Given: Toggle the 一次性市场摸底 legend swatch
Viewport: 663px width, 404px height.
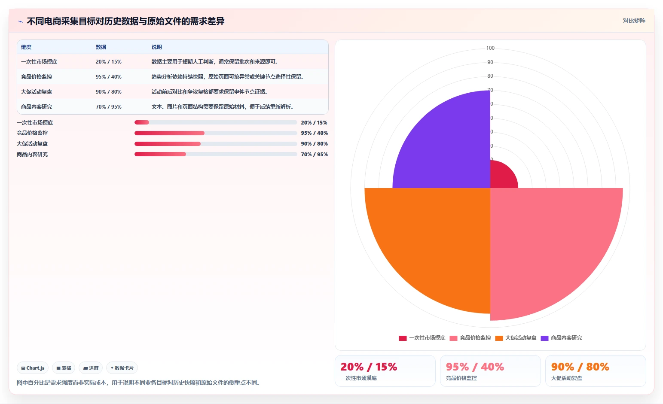Looking at the screenshot, I should tap(403, 338).
